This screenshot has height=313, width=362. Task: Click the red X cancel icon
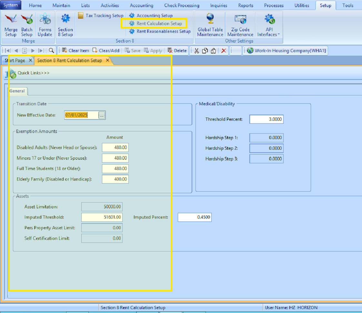(x=223, y=51)
